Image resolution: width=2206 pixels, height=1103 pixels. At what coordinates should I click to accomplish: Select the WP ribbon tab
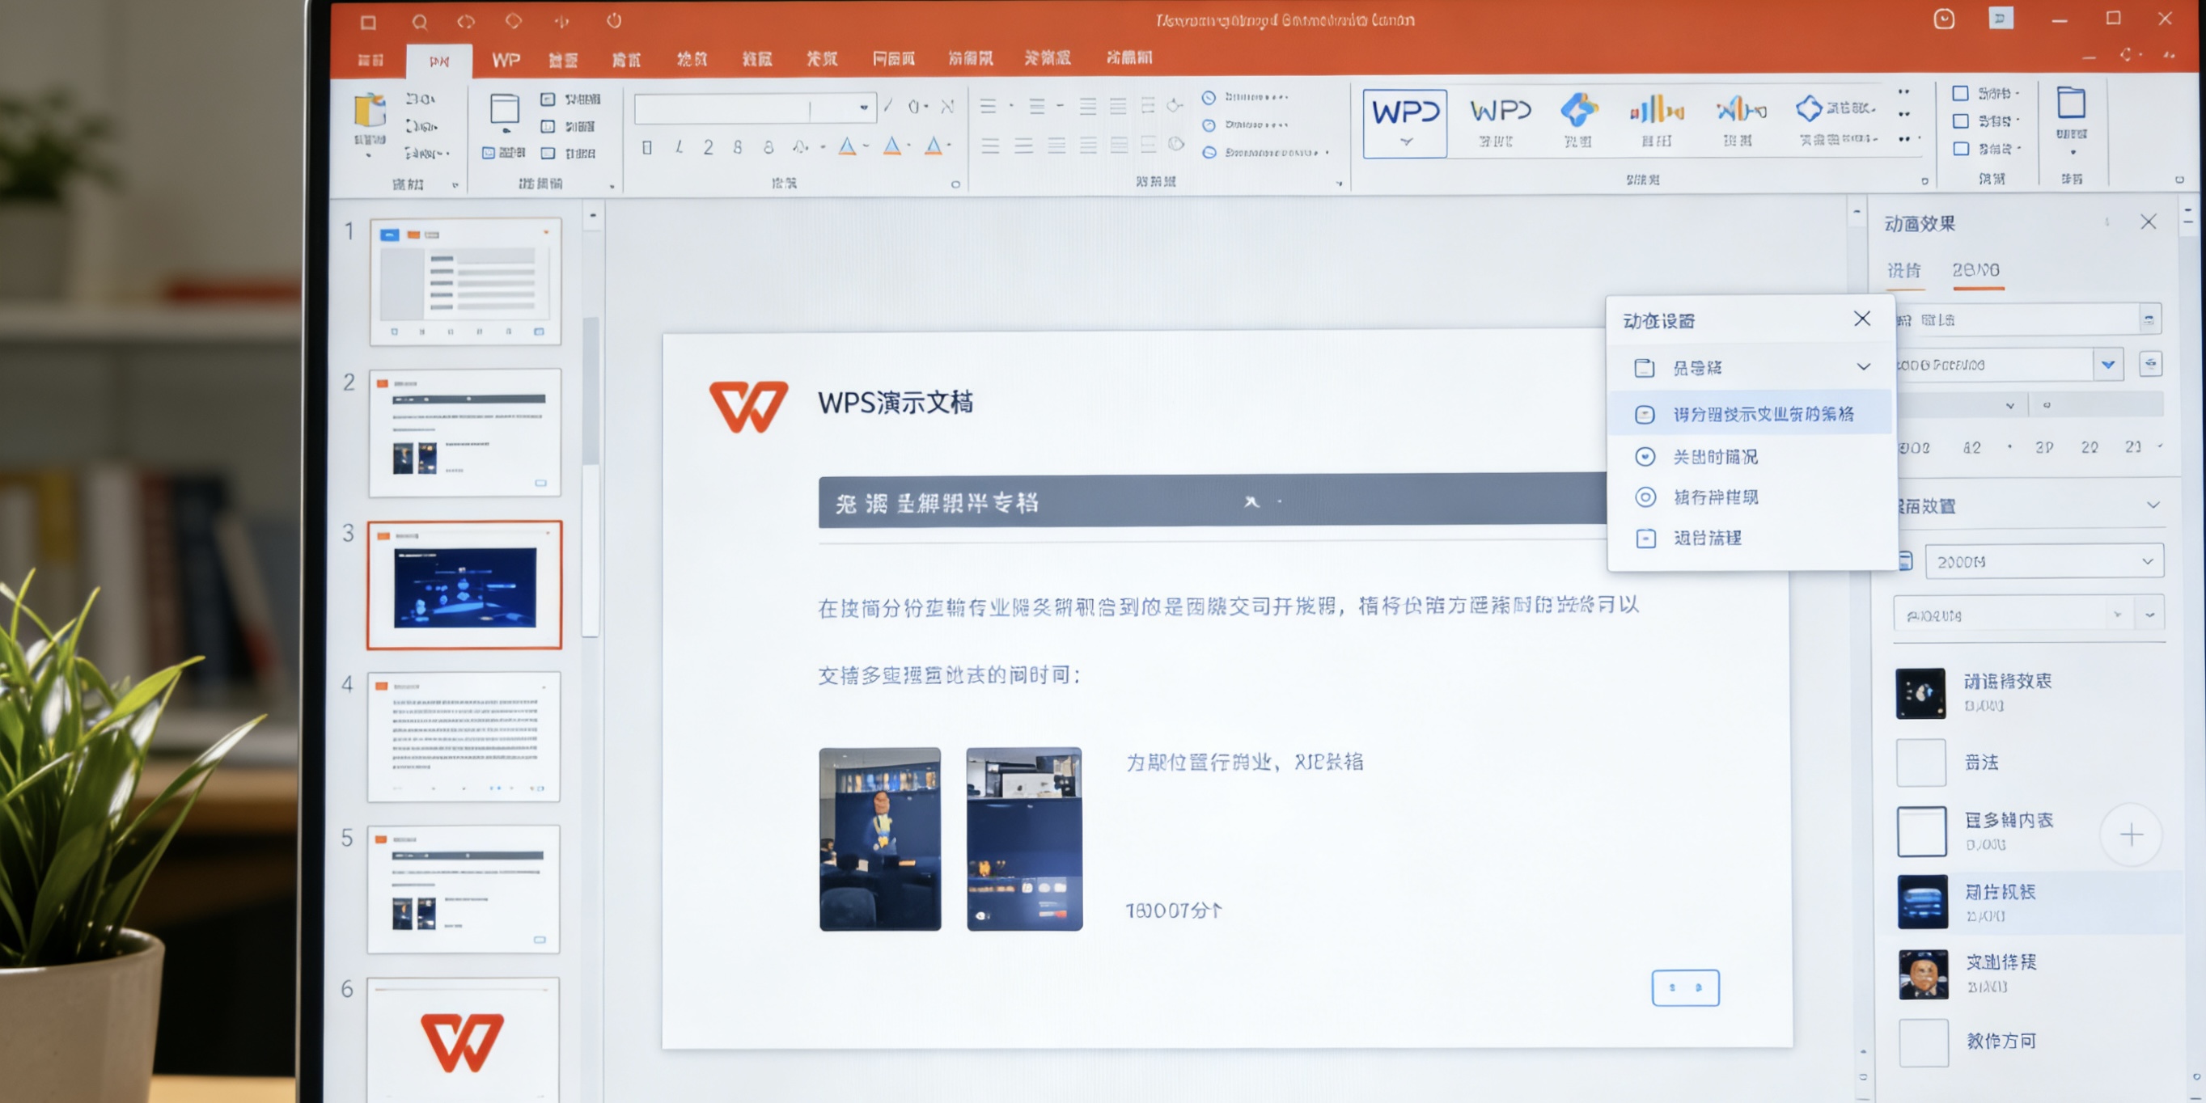505,59
